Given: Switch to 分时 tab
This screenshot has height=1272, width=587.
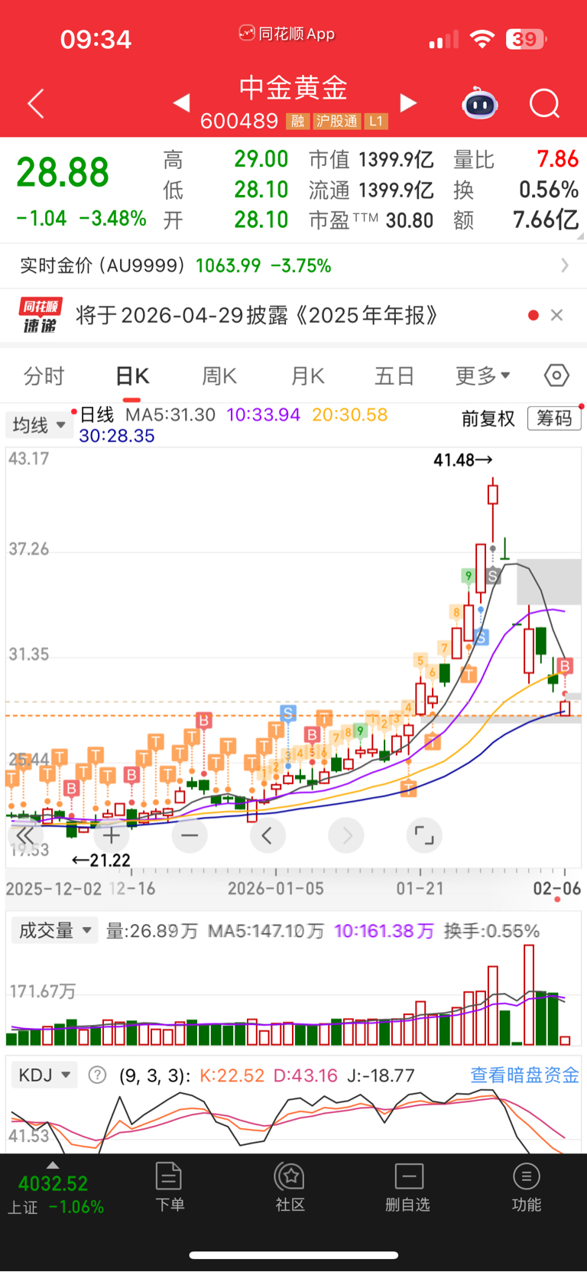Looking at the screenshot, I should point(44,376).
